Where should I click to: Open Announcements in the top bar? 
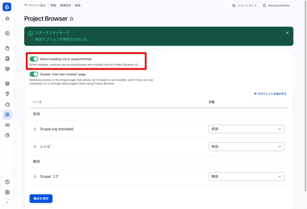coord(276,6)
